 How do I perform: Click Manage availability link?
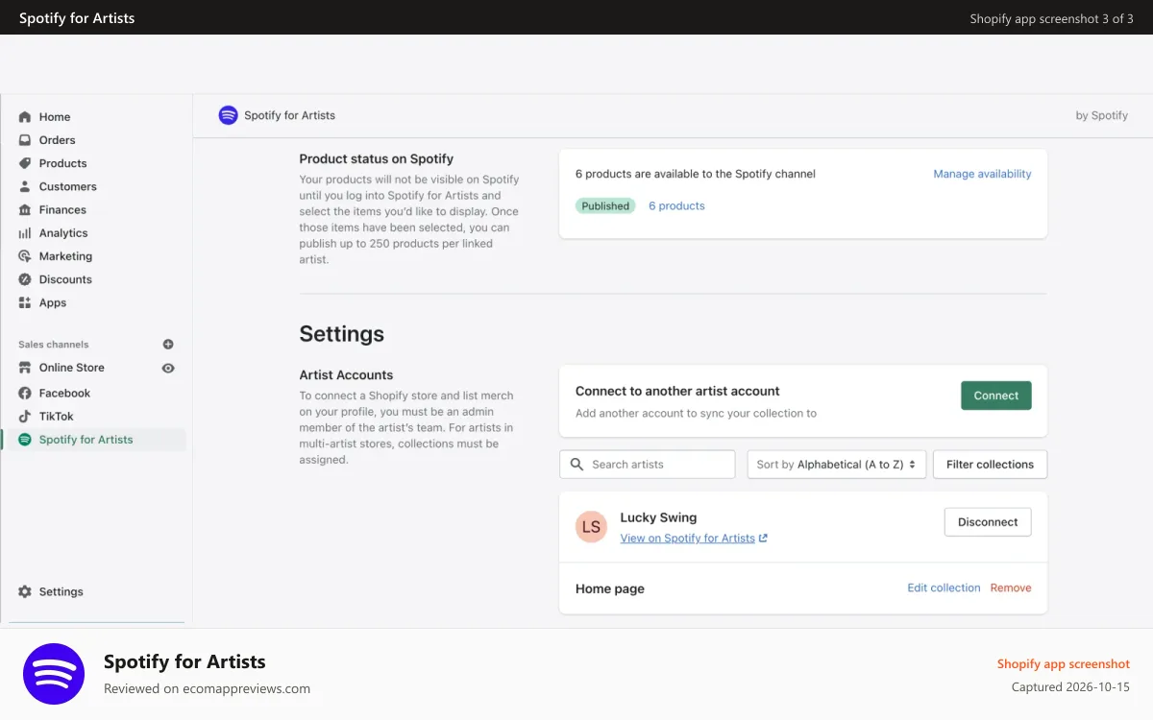(982, 174)
